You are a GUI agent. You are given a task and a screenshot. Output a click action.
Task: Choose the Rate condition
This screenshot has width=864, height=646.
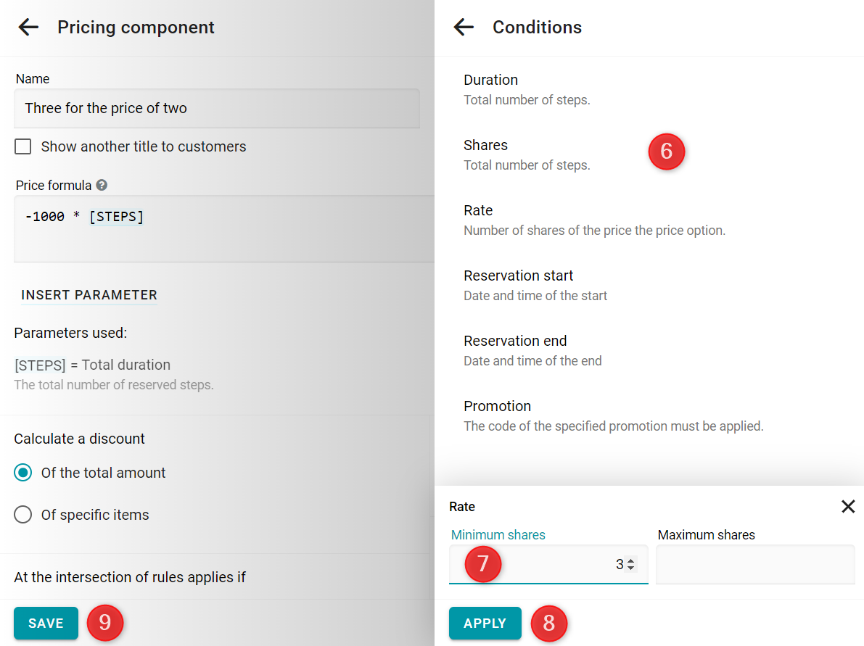tap(649, 220)
